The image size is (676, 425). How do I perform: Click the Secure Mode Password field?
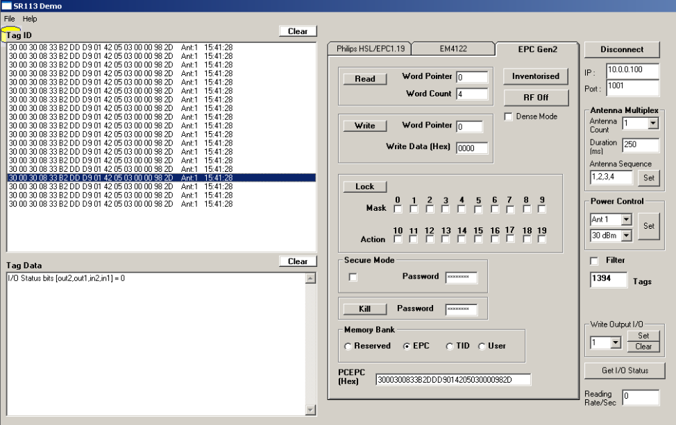(462, 277)
